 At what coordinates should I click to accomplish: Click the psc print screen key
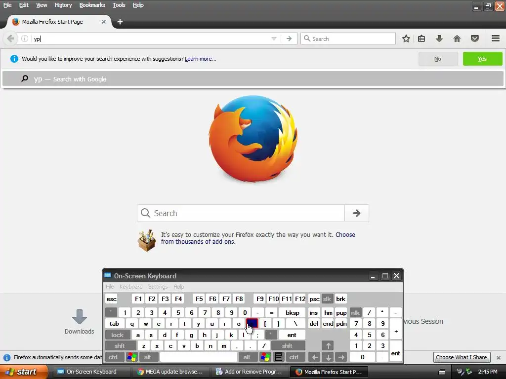pos(314,299)
